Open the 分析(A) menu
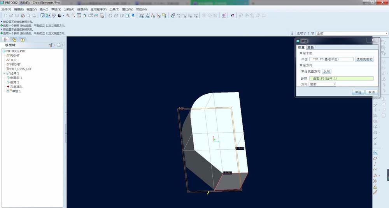The height and width of the screenshot is (208, 389). (69, 9)
